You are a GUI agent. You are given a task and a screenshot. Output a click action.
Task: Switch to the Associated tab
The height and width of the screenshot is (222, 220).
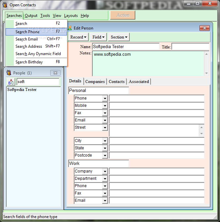coord(139,82)
